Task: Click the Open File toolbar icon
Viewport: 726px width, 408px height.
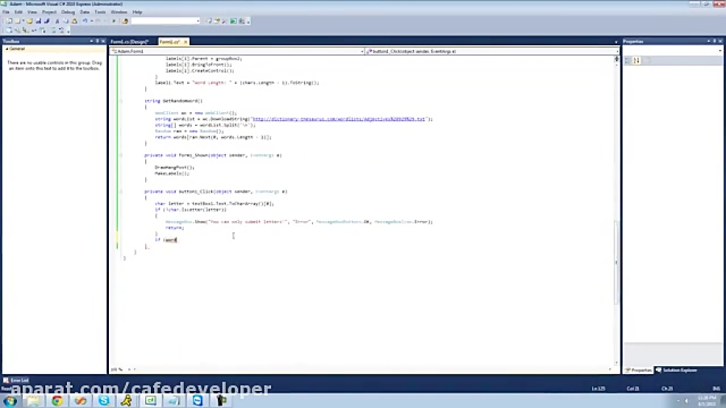Action: click(x=30, y=21)
